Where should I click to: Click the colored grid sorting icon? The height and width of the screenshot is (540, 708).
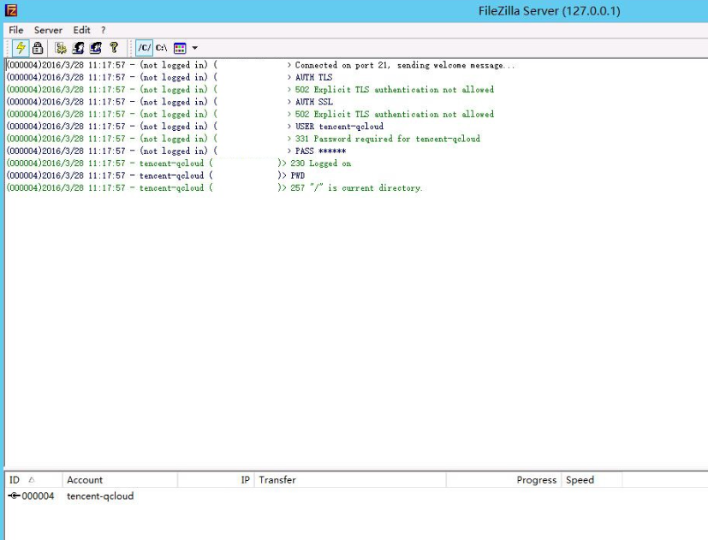pyautogui.click(x=180, y=48)
